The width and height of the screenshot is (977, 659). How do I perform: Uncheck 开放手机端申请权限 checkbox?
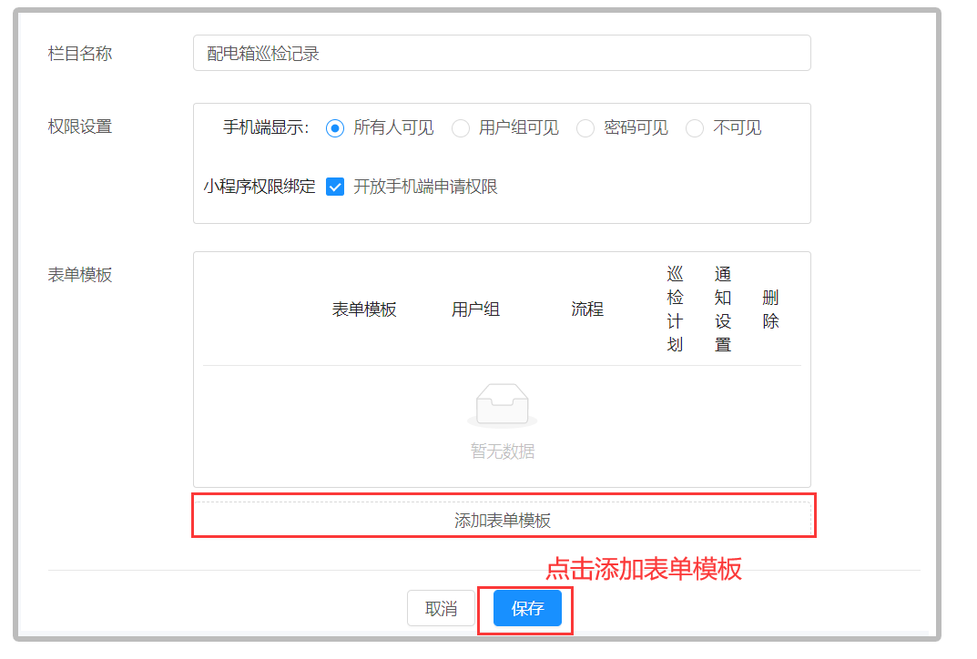[334, 188]
